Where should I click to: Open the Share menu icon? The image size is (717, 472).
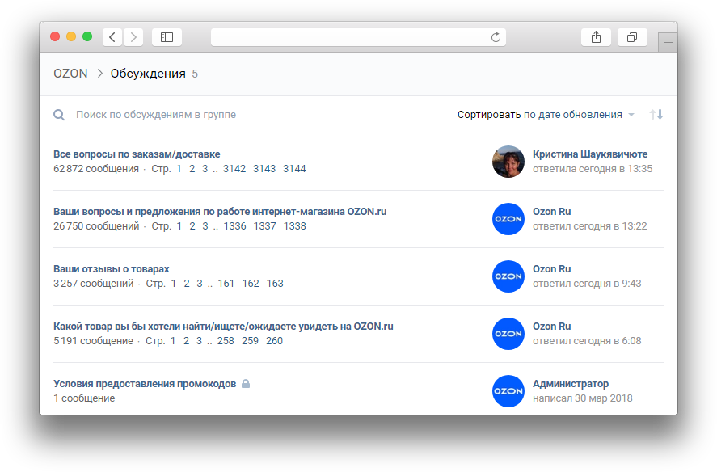(596, 37)
